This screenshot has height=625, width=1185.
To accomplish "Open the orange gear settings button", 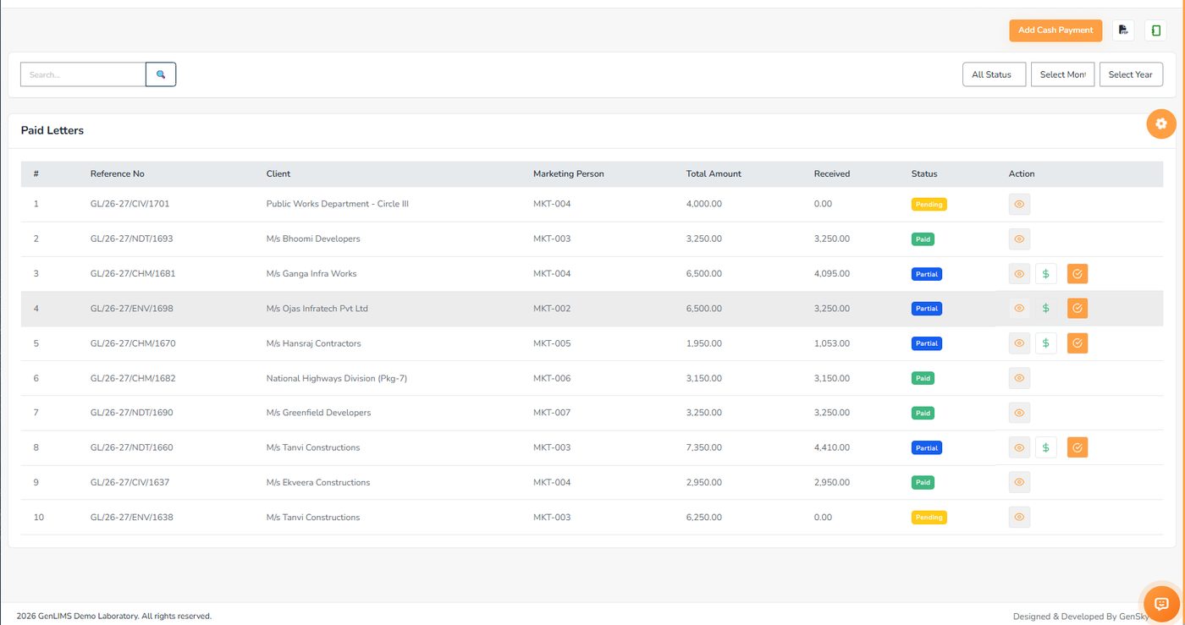I will click(x=1161, y=123).
